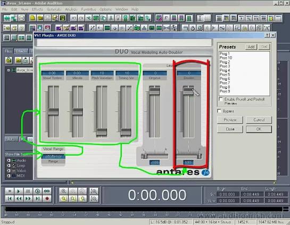The width and height of the screenshot is (290, 225).
Task: Select preset Prog 10 in list
Action: pyautogui.click(x=226, y=58)
